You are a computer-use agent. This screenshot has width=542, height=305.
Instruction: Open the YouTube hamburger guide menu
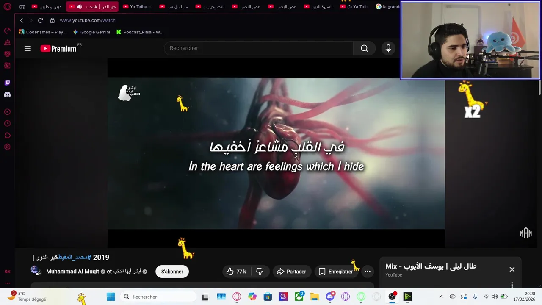28,48
